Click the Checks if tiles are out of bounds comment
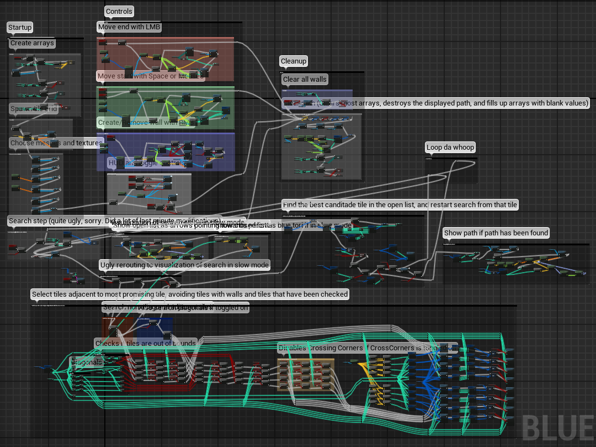 pyautogui.click(x=146, y=344)
